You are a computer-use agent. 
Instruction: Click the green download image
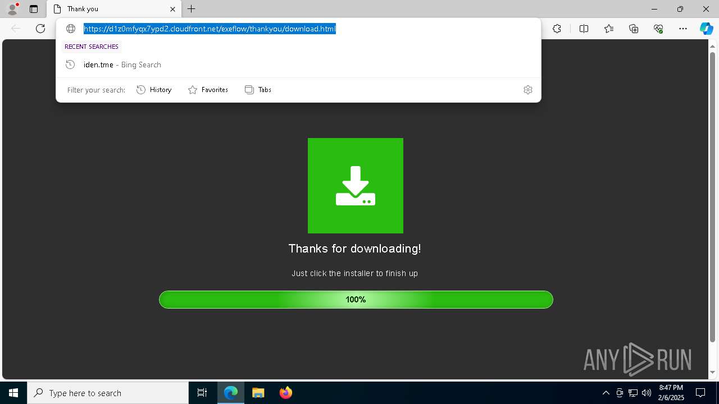356,186
